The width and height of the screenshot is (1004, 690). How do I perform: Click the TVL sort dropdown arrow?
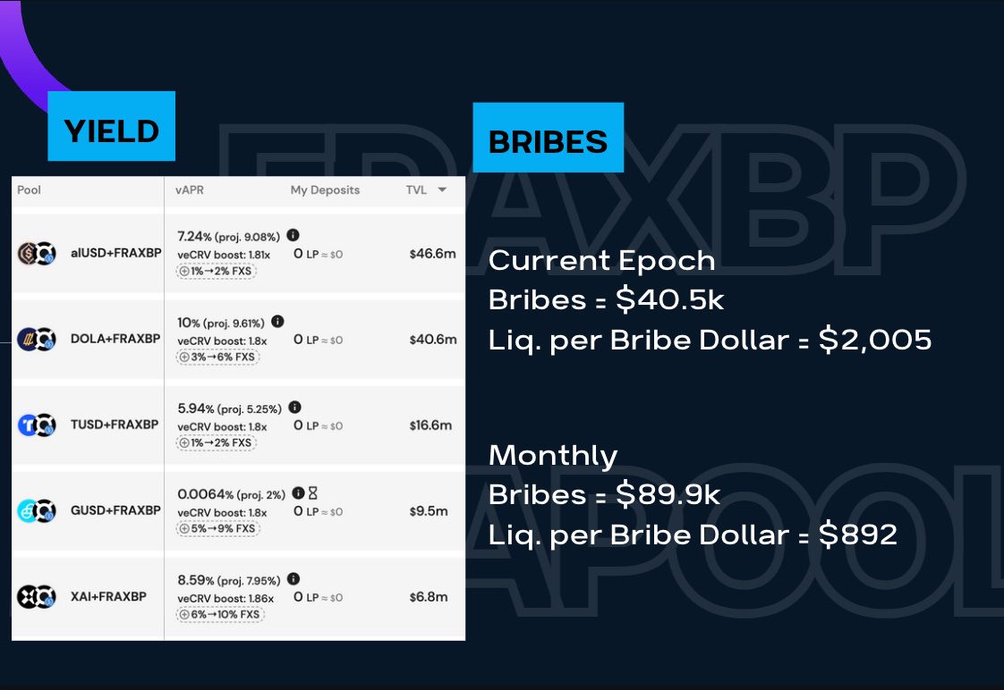point(442,190)
